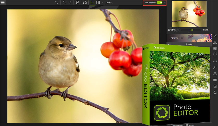
Task: Open the presets grid view icon
Action: point(182,38)
